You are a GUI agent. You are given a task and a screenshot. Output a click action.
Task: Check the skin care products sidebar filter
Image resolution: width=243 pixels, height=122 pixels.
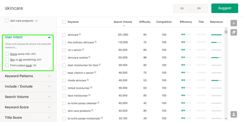(x=7, y=21)
